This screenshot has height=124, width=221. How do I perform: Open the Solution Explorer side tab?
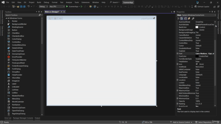click(218, 28)
